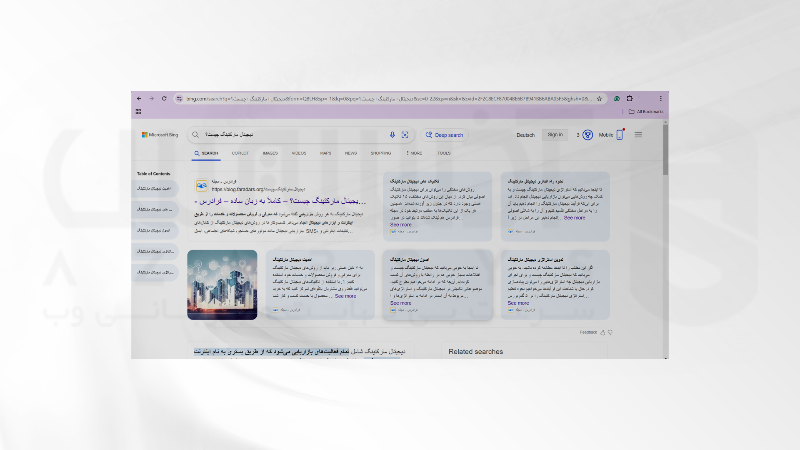Click See more in اهمیت دیجیتال مارکتینگ card
The image size is (800, 450).
(345, 296)
